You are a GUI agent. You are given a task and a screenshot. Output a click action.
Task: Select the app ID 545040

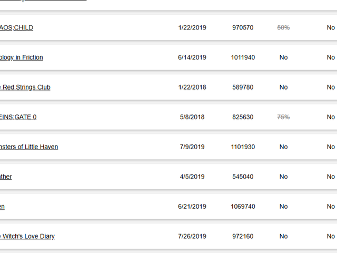[x=243, y=177]
